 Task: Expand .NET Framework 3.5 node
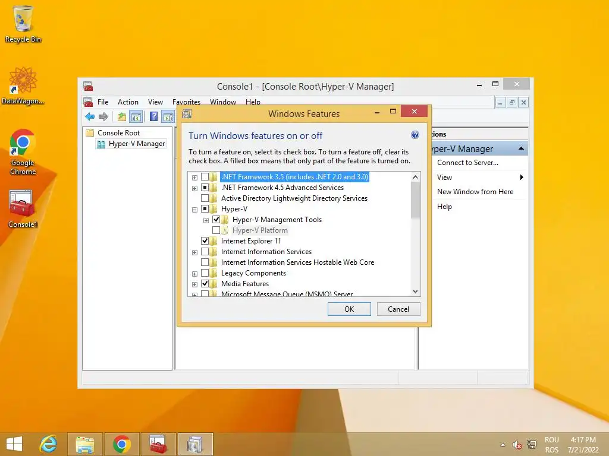click(x=194, y=178)
